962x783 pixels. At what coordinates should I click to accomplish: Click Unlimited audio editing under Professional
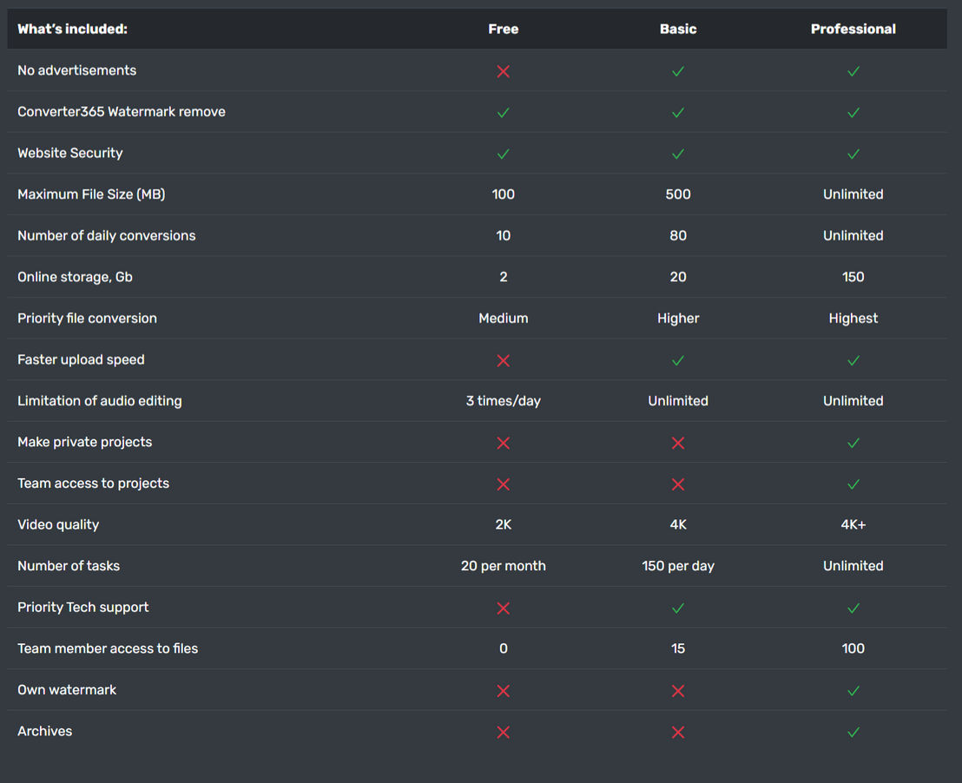click(x=853, y=401)
